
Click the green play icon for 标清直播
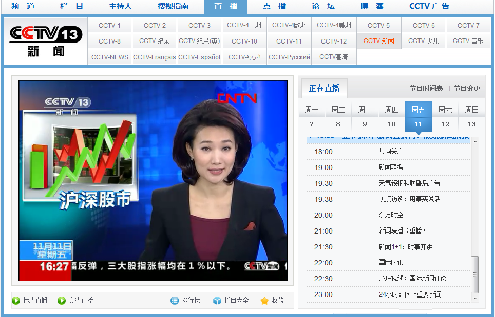coord(16,301)
